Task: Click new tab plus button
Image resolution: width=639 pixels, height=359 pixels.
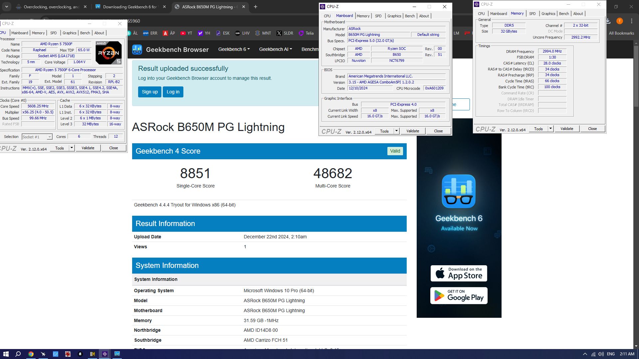Action: [256, 7]
